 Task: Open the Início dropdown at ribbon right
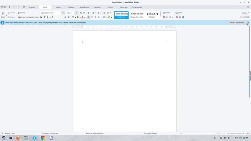click(246, 13)
